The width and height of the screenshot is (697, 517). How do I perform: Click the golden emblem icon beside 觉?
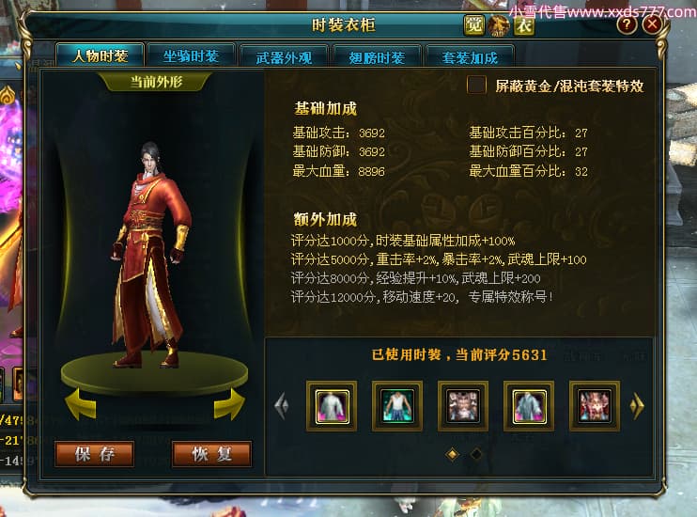[499, 25]
